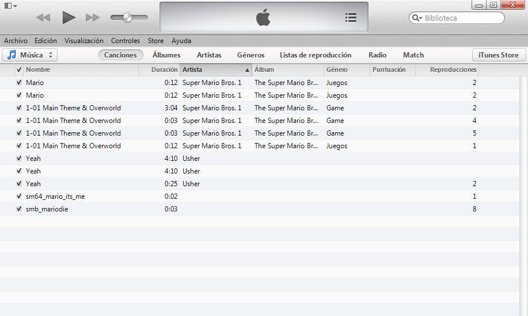Uncheck Main Theme checkbox with 4 plays
This screenshot has height=316, width=528.
pyautogui.click(x=19, y=120)
